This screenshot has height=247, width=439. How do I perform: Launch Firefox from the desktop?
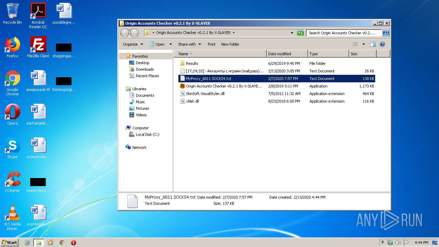click(x=12, y=47)
